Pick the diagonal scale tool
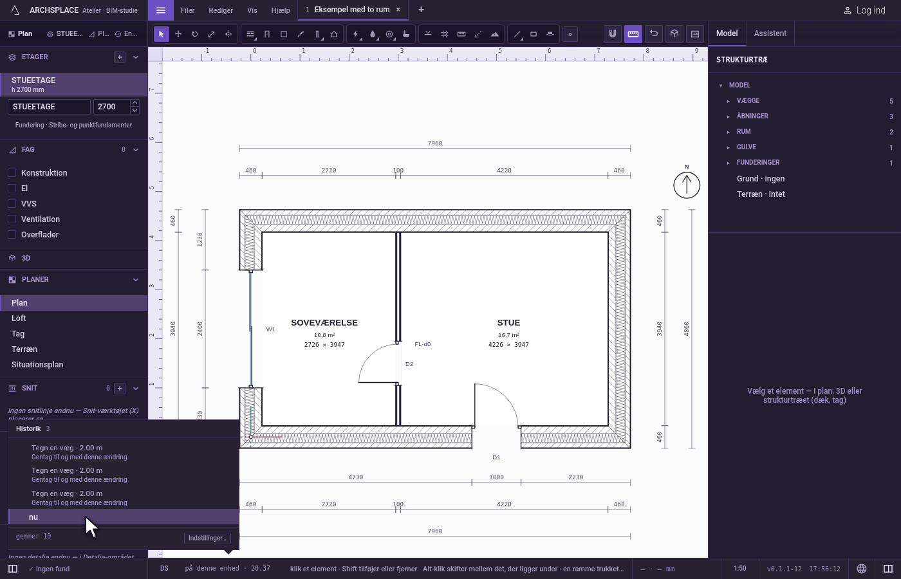The height and width of the screenshot is (579, 901). click(x=212, y=34)
